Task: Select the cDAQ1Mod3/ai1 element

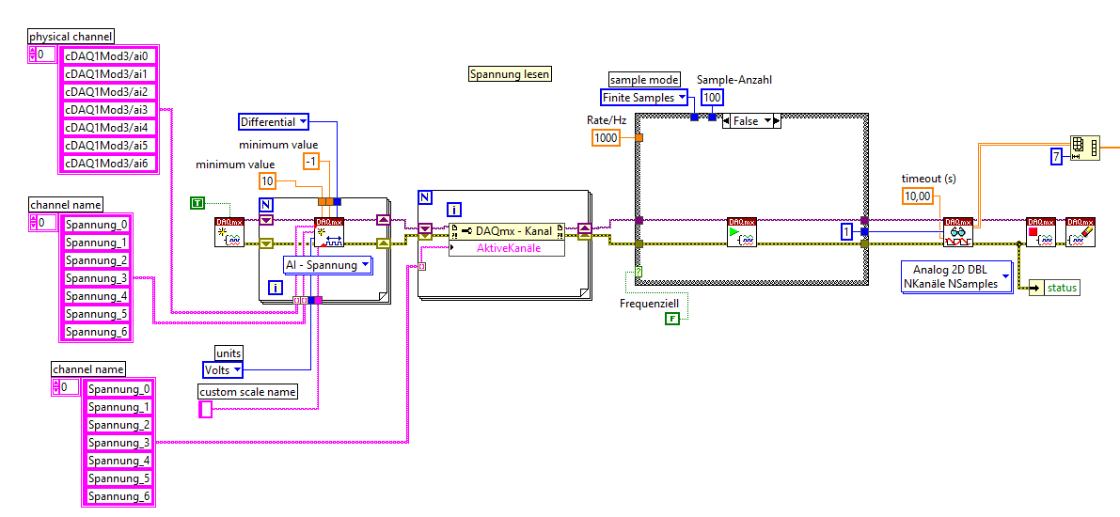Action: 109,74
